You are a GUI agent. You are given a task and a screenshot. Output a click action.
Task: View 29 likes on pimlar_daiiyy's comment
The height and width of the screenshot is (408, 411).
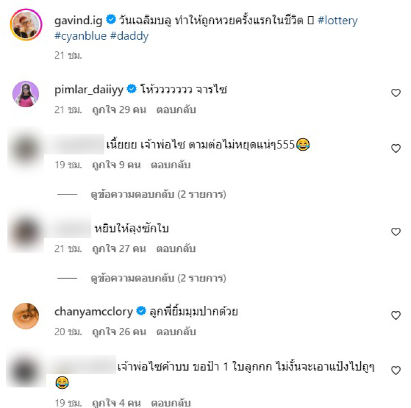pos(119,110)
